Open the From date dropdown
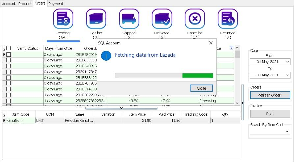The height and width of the screenshot is (162, 294). pyautogui.click(x=287, y=62)
